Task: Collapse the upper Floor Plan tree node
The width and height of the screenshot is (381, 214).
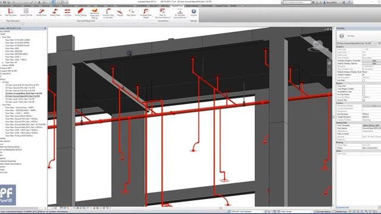Action: (1, 37)
